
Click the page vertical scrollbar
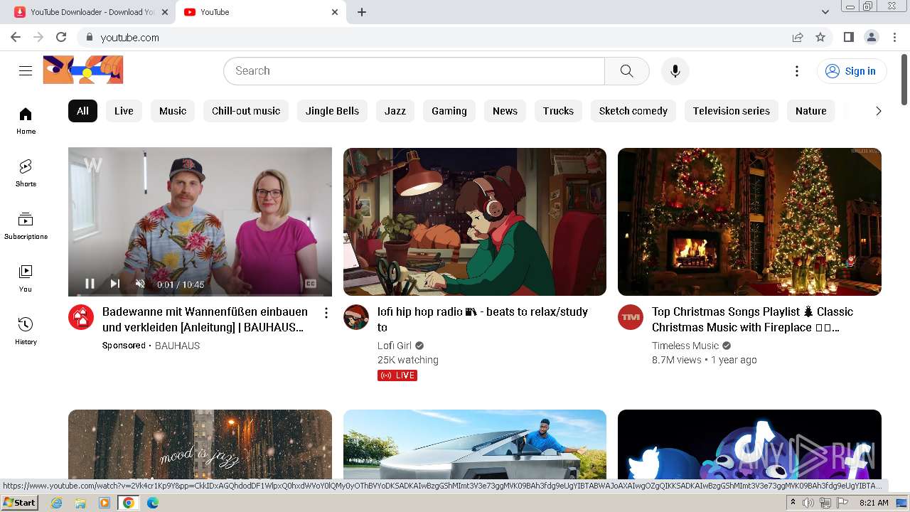tap(904, 78)
